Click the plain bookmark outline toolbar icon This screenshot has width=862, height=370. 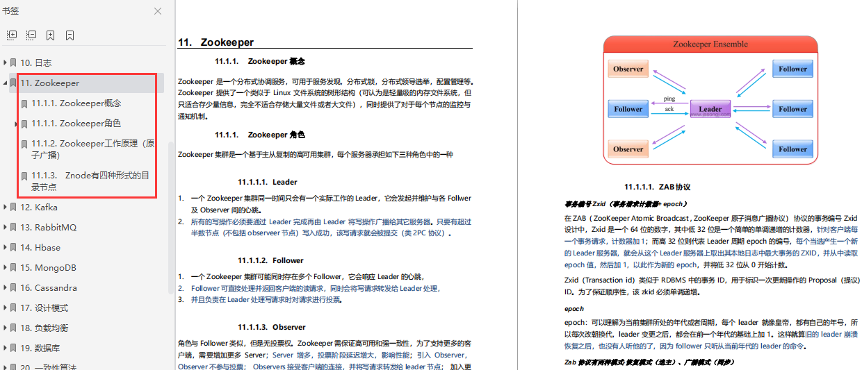coord(70,35)
